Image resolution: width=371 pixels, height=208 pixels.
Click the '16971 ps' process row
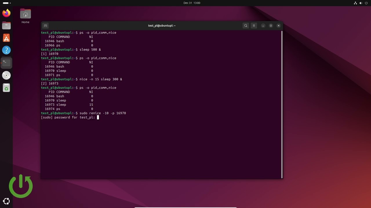click(69, 75)
